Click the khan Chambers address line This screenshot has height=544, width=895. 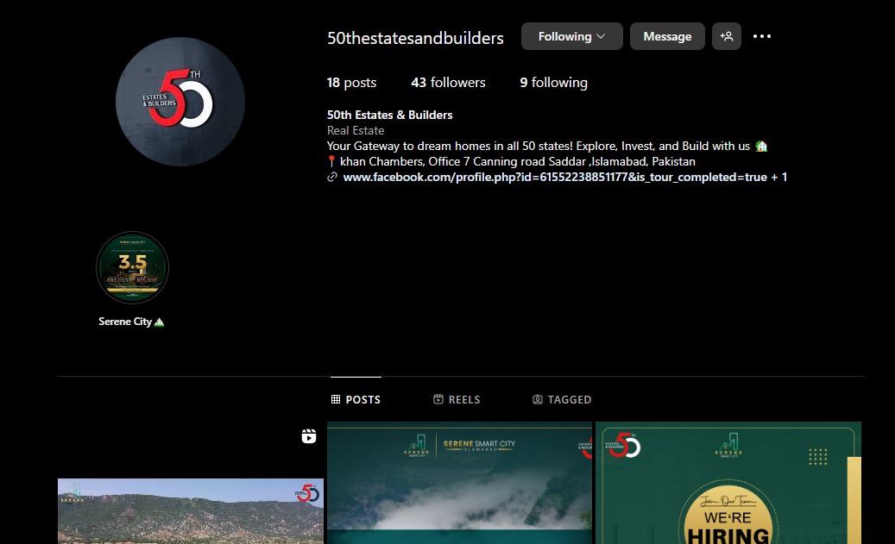pos(511,162)
